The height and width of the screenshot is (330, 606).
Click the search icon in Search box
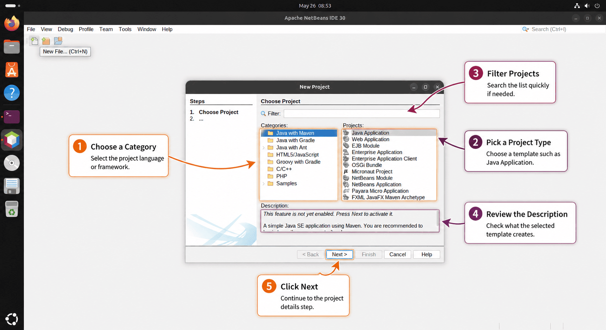click(x=525, y=29)
